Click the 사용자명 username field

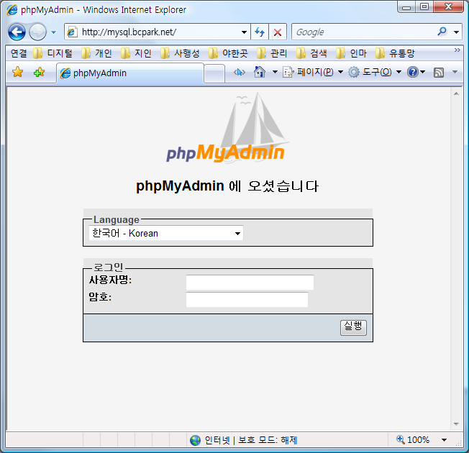tap(250, 283)
